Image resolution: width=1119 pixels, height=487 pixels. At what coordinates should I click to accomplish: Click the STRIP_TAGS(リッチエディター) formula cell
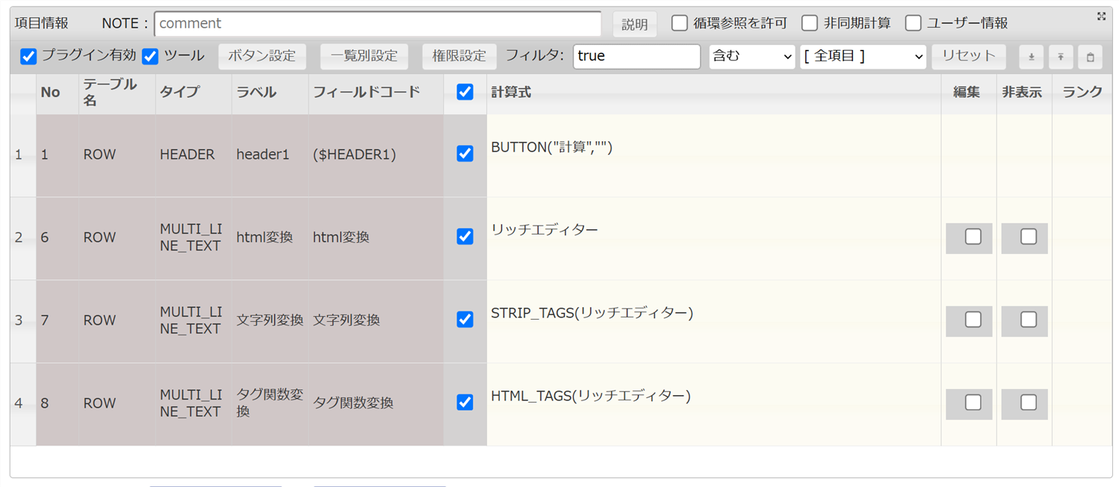click(714, 321)
